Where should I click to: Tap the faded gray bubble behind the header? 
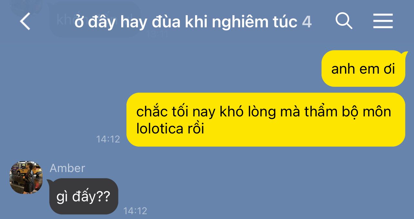tap(95, 20)
